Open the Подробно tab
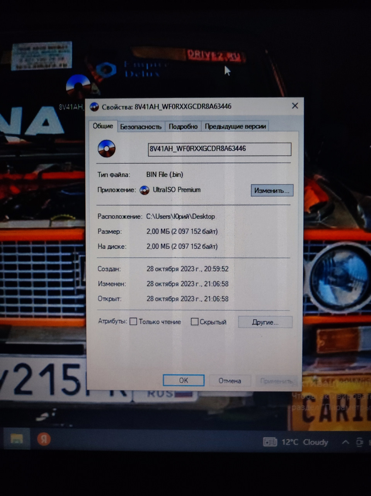This screenshot has height=496, width=371. [183, 126]
